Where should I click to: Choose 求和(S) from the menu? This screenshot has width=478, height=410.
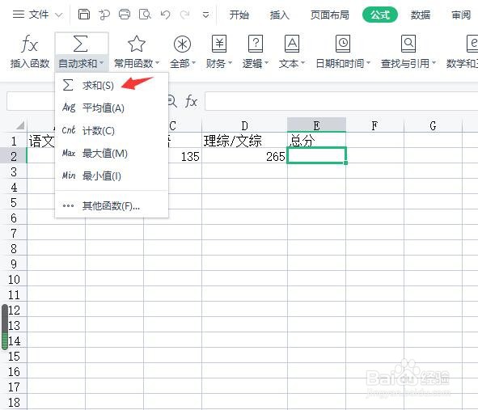pos(112,86)
